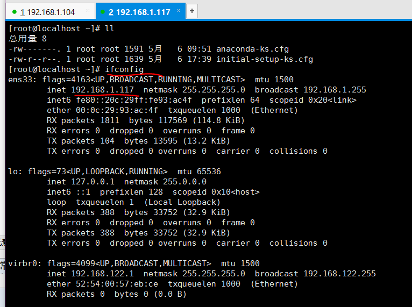Click green status dot on 192.168.1.104 tab
The image size is (412, 307).
point(15,12)
